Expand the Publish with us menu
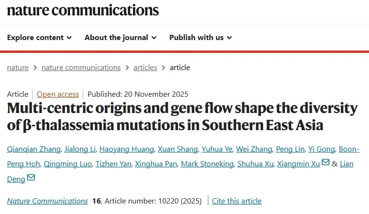 click(x=200, y=37)
